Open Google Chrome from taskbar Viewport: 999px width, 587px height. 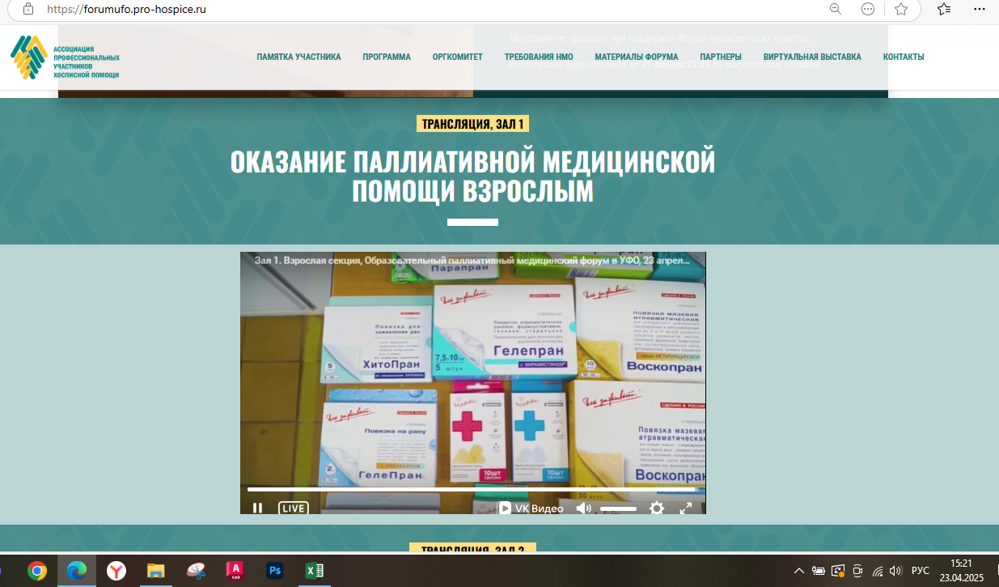(37, 571)
